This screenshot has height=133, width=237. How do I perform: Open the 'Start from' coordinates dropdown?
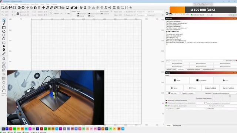coord(224,93)
